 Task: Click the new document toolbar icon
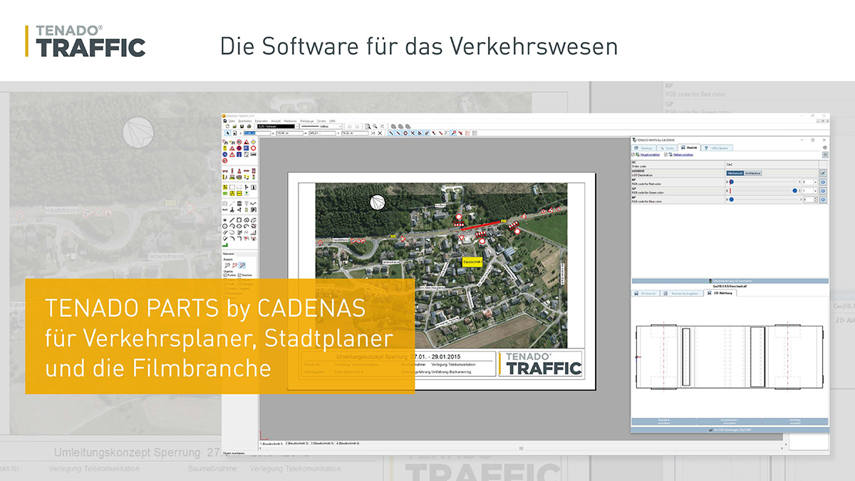[228, 127]
